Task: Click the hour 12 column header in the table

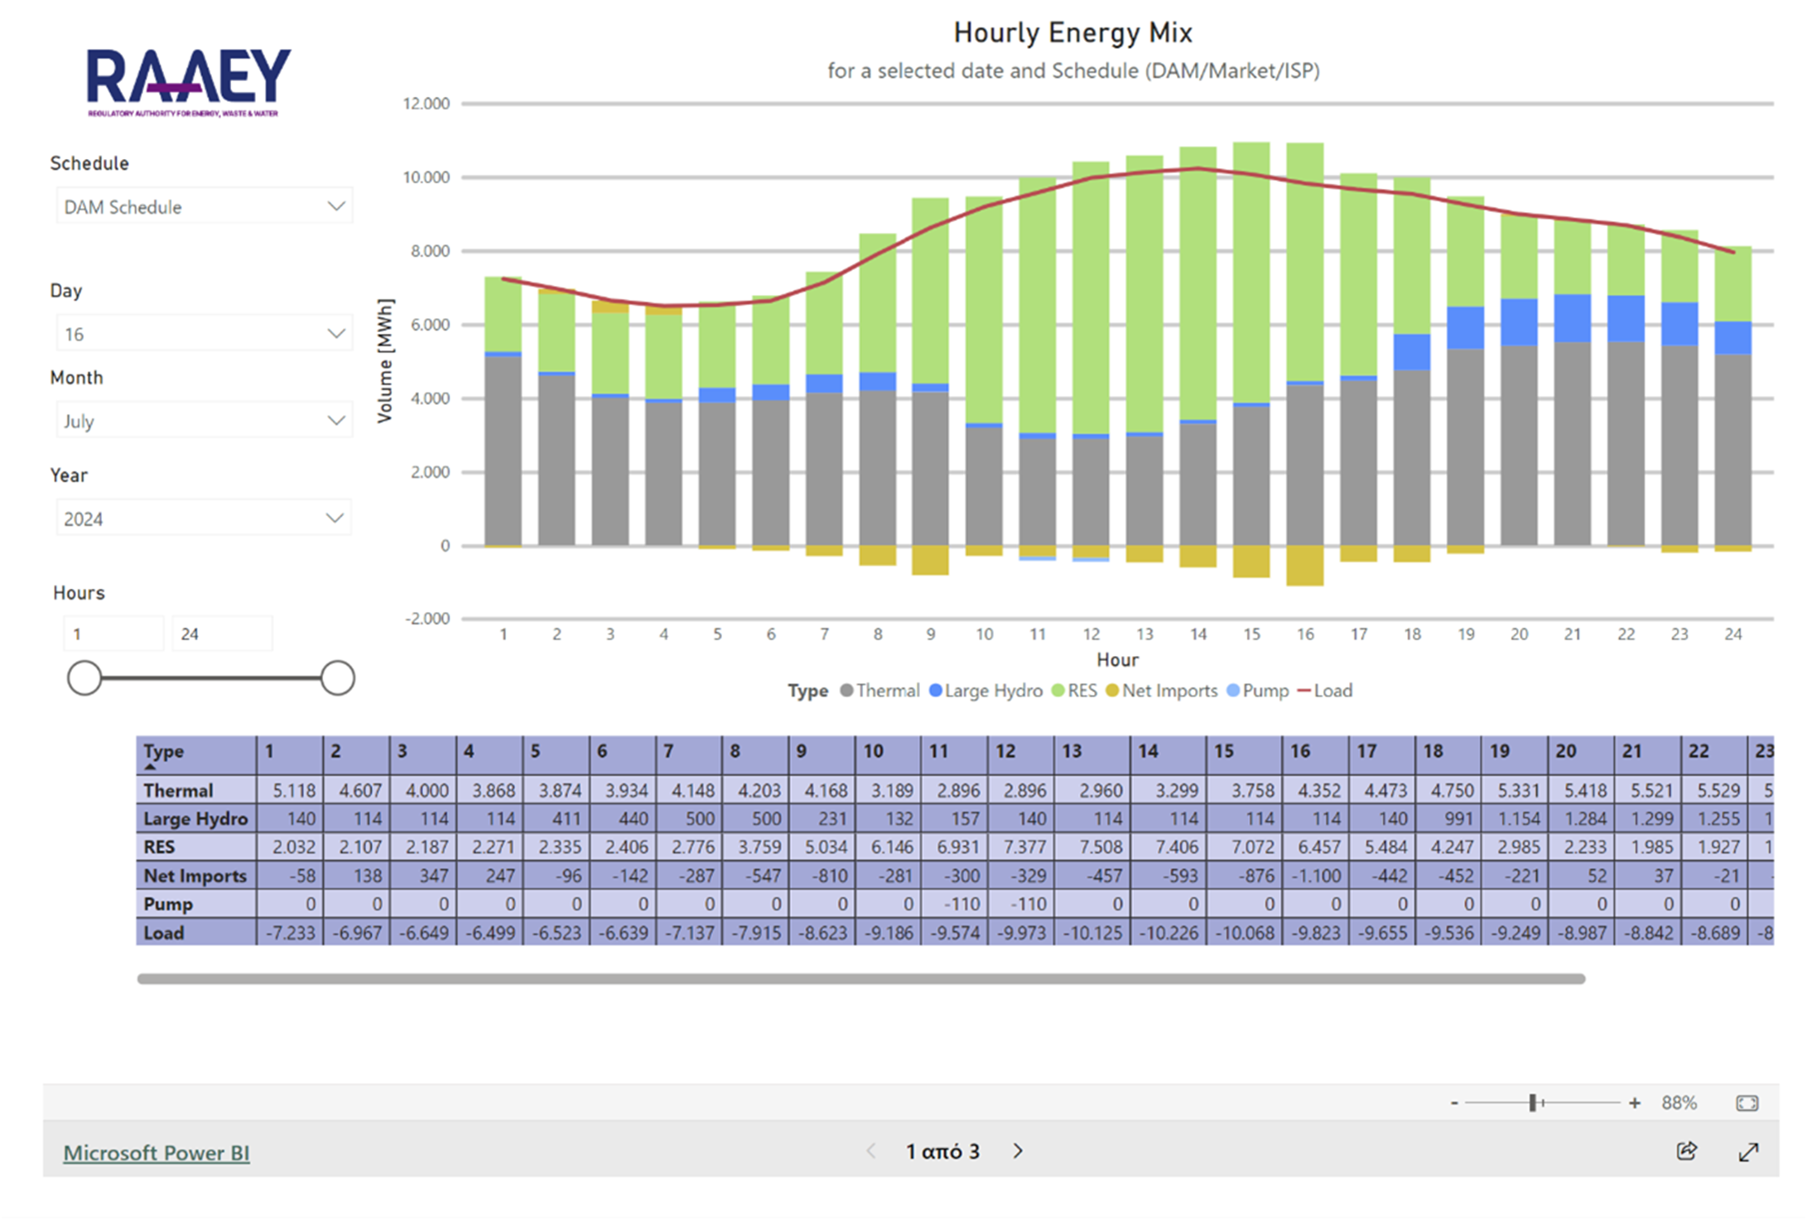Action: 1021,755
